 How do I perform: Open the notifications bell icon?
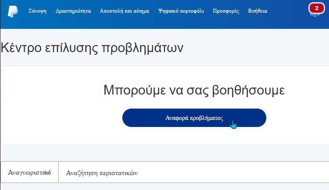point(316,9)
